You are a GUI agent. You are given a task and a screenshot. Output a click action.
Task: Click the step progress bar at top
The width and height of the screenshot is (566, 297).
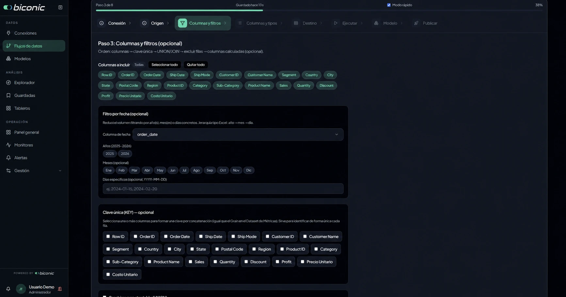point(319,10)
